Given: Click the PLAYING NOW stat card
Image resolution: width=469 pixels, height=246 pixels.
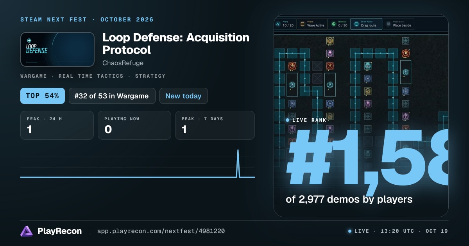Looking at the screenshot, I should tap(134, 125).
